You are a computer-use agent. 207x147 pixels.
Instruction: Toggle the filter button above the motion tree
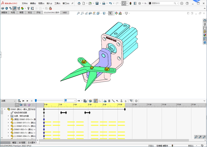click(17, 105)
